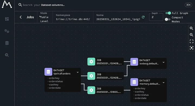
Task: Click the memory.default... dataset name
Action: tap(150, 84)
